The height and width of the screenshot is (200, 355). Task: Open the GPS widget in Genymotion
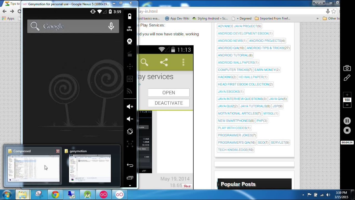point(130,29)
